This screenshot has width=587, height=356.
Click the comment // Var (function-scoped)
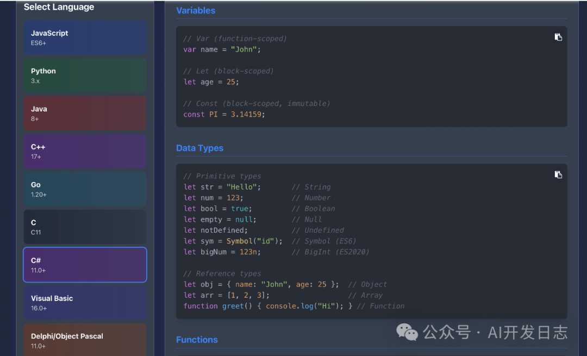point(235,39)
